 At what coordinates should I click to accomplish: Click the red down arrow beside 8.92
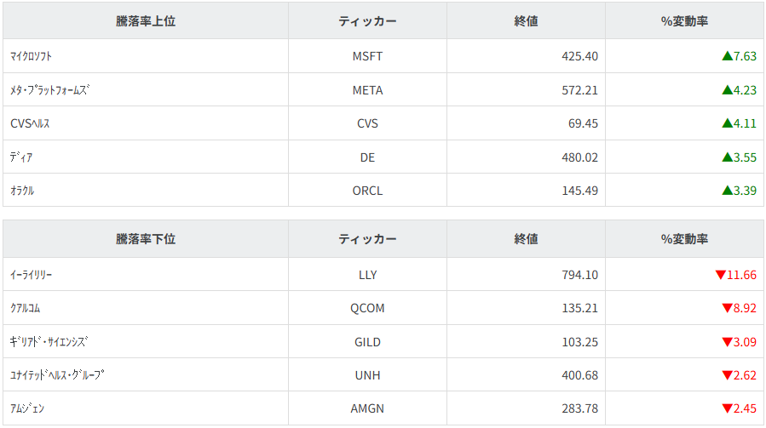(727, 308)
